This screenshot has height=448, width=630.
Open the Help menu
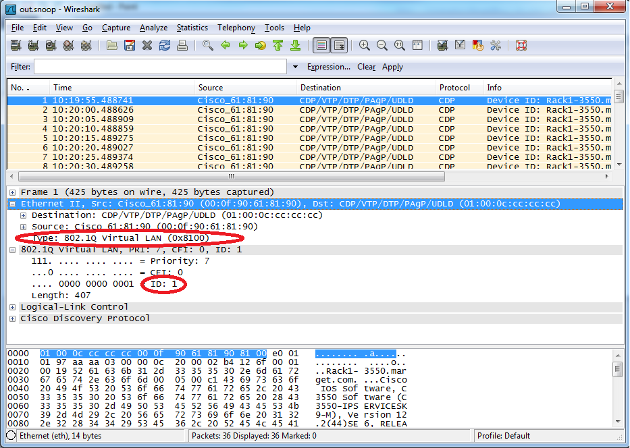302,28
